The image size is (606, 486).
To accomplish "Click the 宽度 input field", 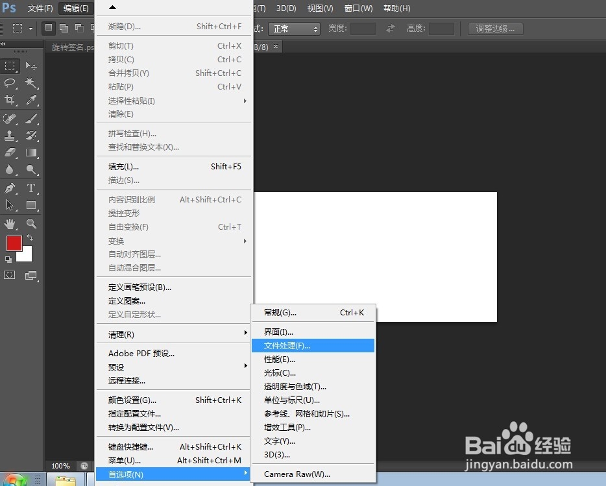I will [363, 28].
